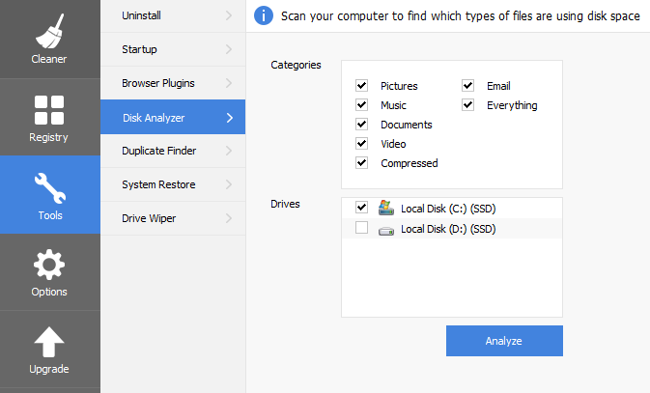Screen dimensions: 650x393
Task: Uncheck the Pictures category checkbox
Action: 362,86
